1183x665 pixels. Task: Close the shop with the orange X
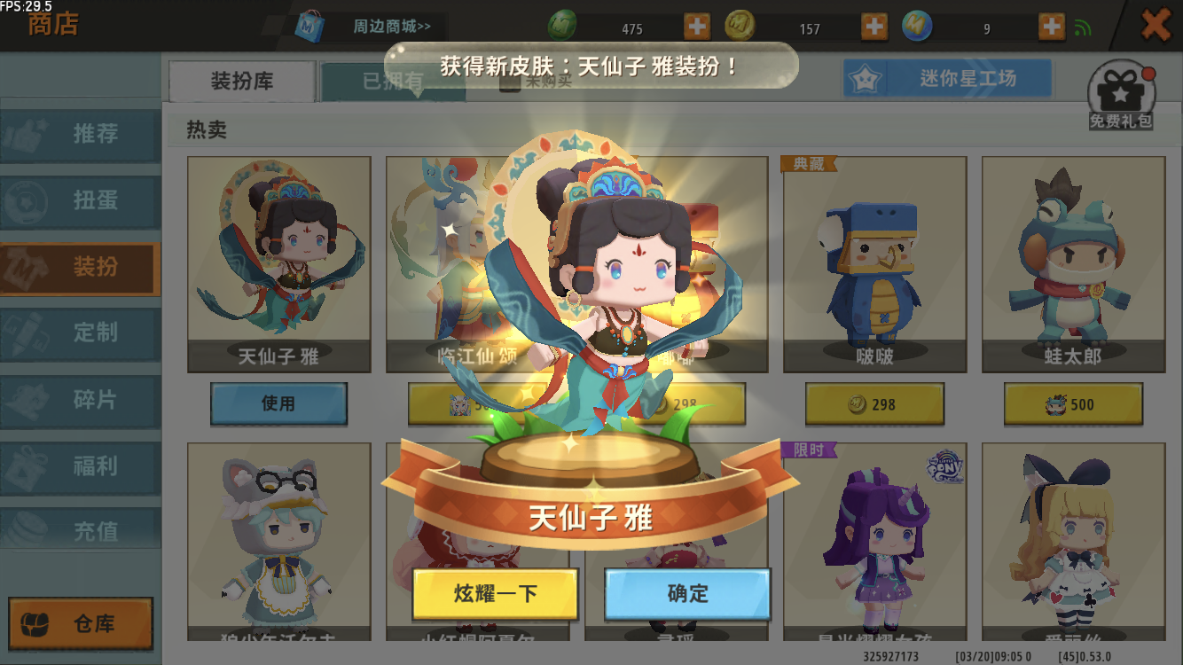click(1156, 24)
